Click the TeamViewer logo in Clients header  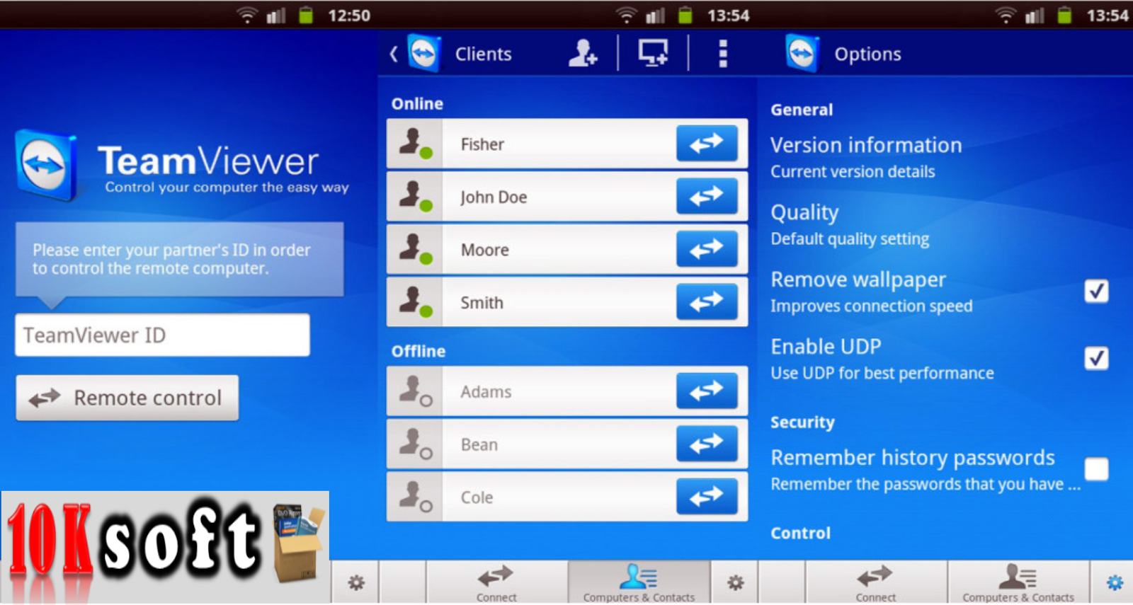(425, 53)
